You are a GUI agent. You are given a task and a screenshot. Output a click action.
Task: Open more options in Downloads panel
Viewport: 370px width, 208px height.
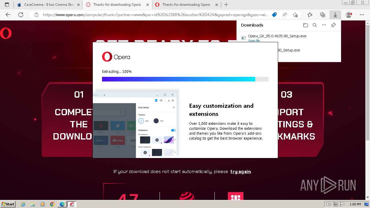324,25
